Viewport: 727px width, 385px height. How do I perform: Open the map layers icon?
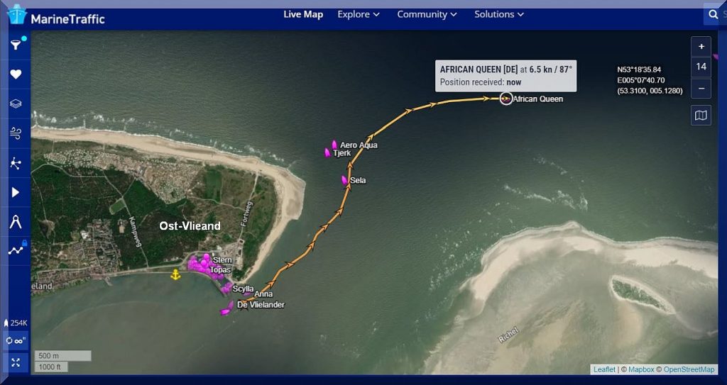(x=16, y=104)
